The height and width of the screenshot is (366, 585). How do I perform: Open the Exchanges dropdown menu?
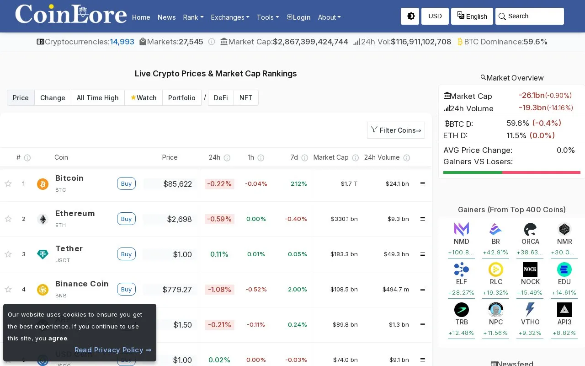click(230, 17)
